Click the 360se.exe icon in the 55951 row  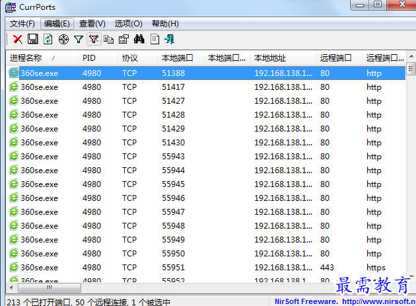click(x=14, y=267)
